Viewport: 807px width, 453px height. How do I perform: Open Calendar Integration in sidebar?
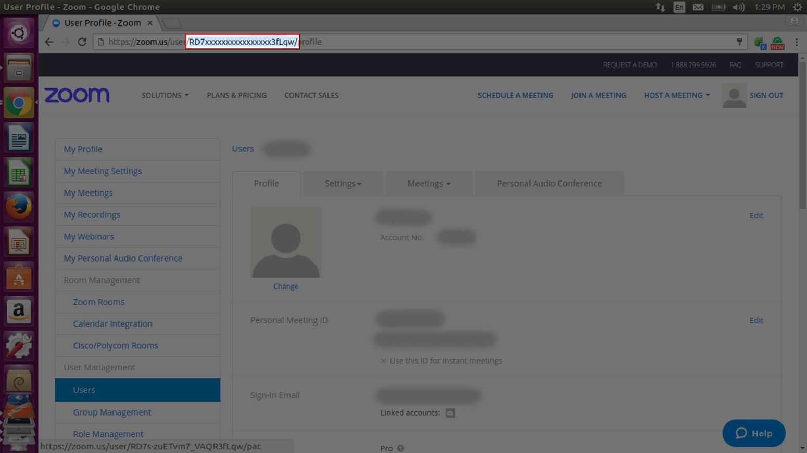(x=137, y=324)
